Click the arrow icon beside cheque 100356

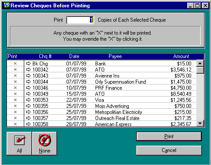click(29, 112)
